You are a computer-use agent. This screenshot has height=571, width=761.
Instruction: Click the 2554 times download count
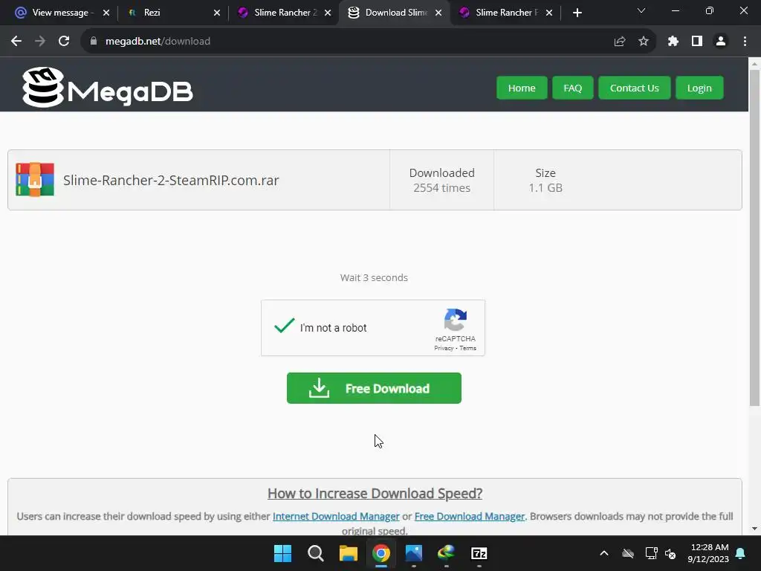[x=441, y=188]
